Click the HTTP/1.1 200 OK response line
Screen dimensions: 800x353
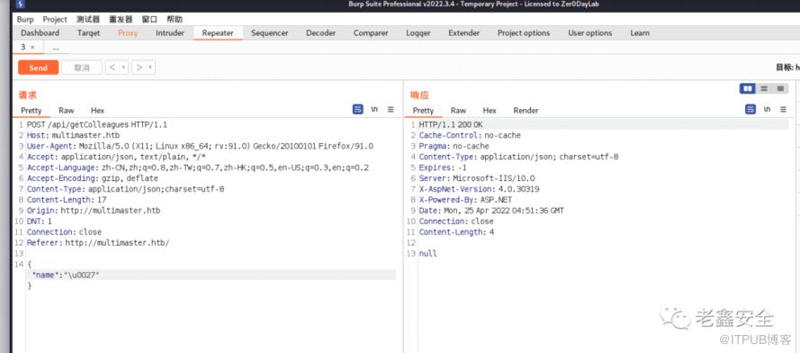[451, 124]
